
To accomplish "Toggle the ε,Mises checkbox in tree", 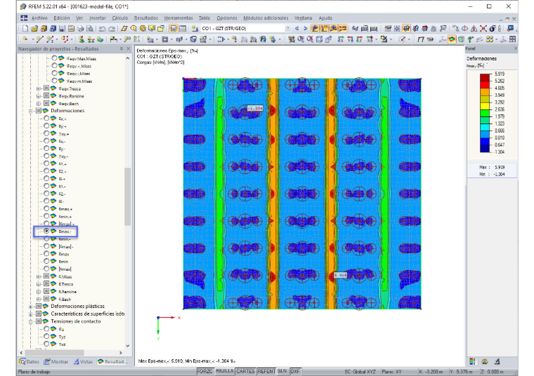I will [46, 276].
